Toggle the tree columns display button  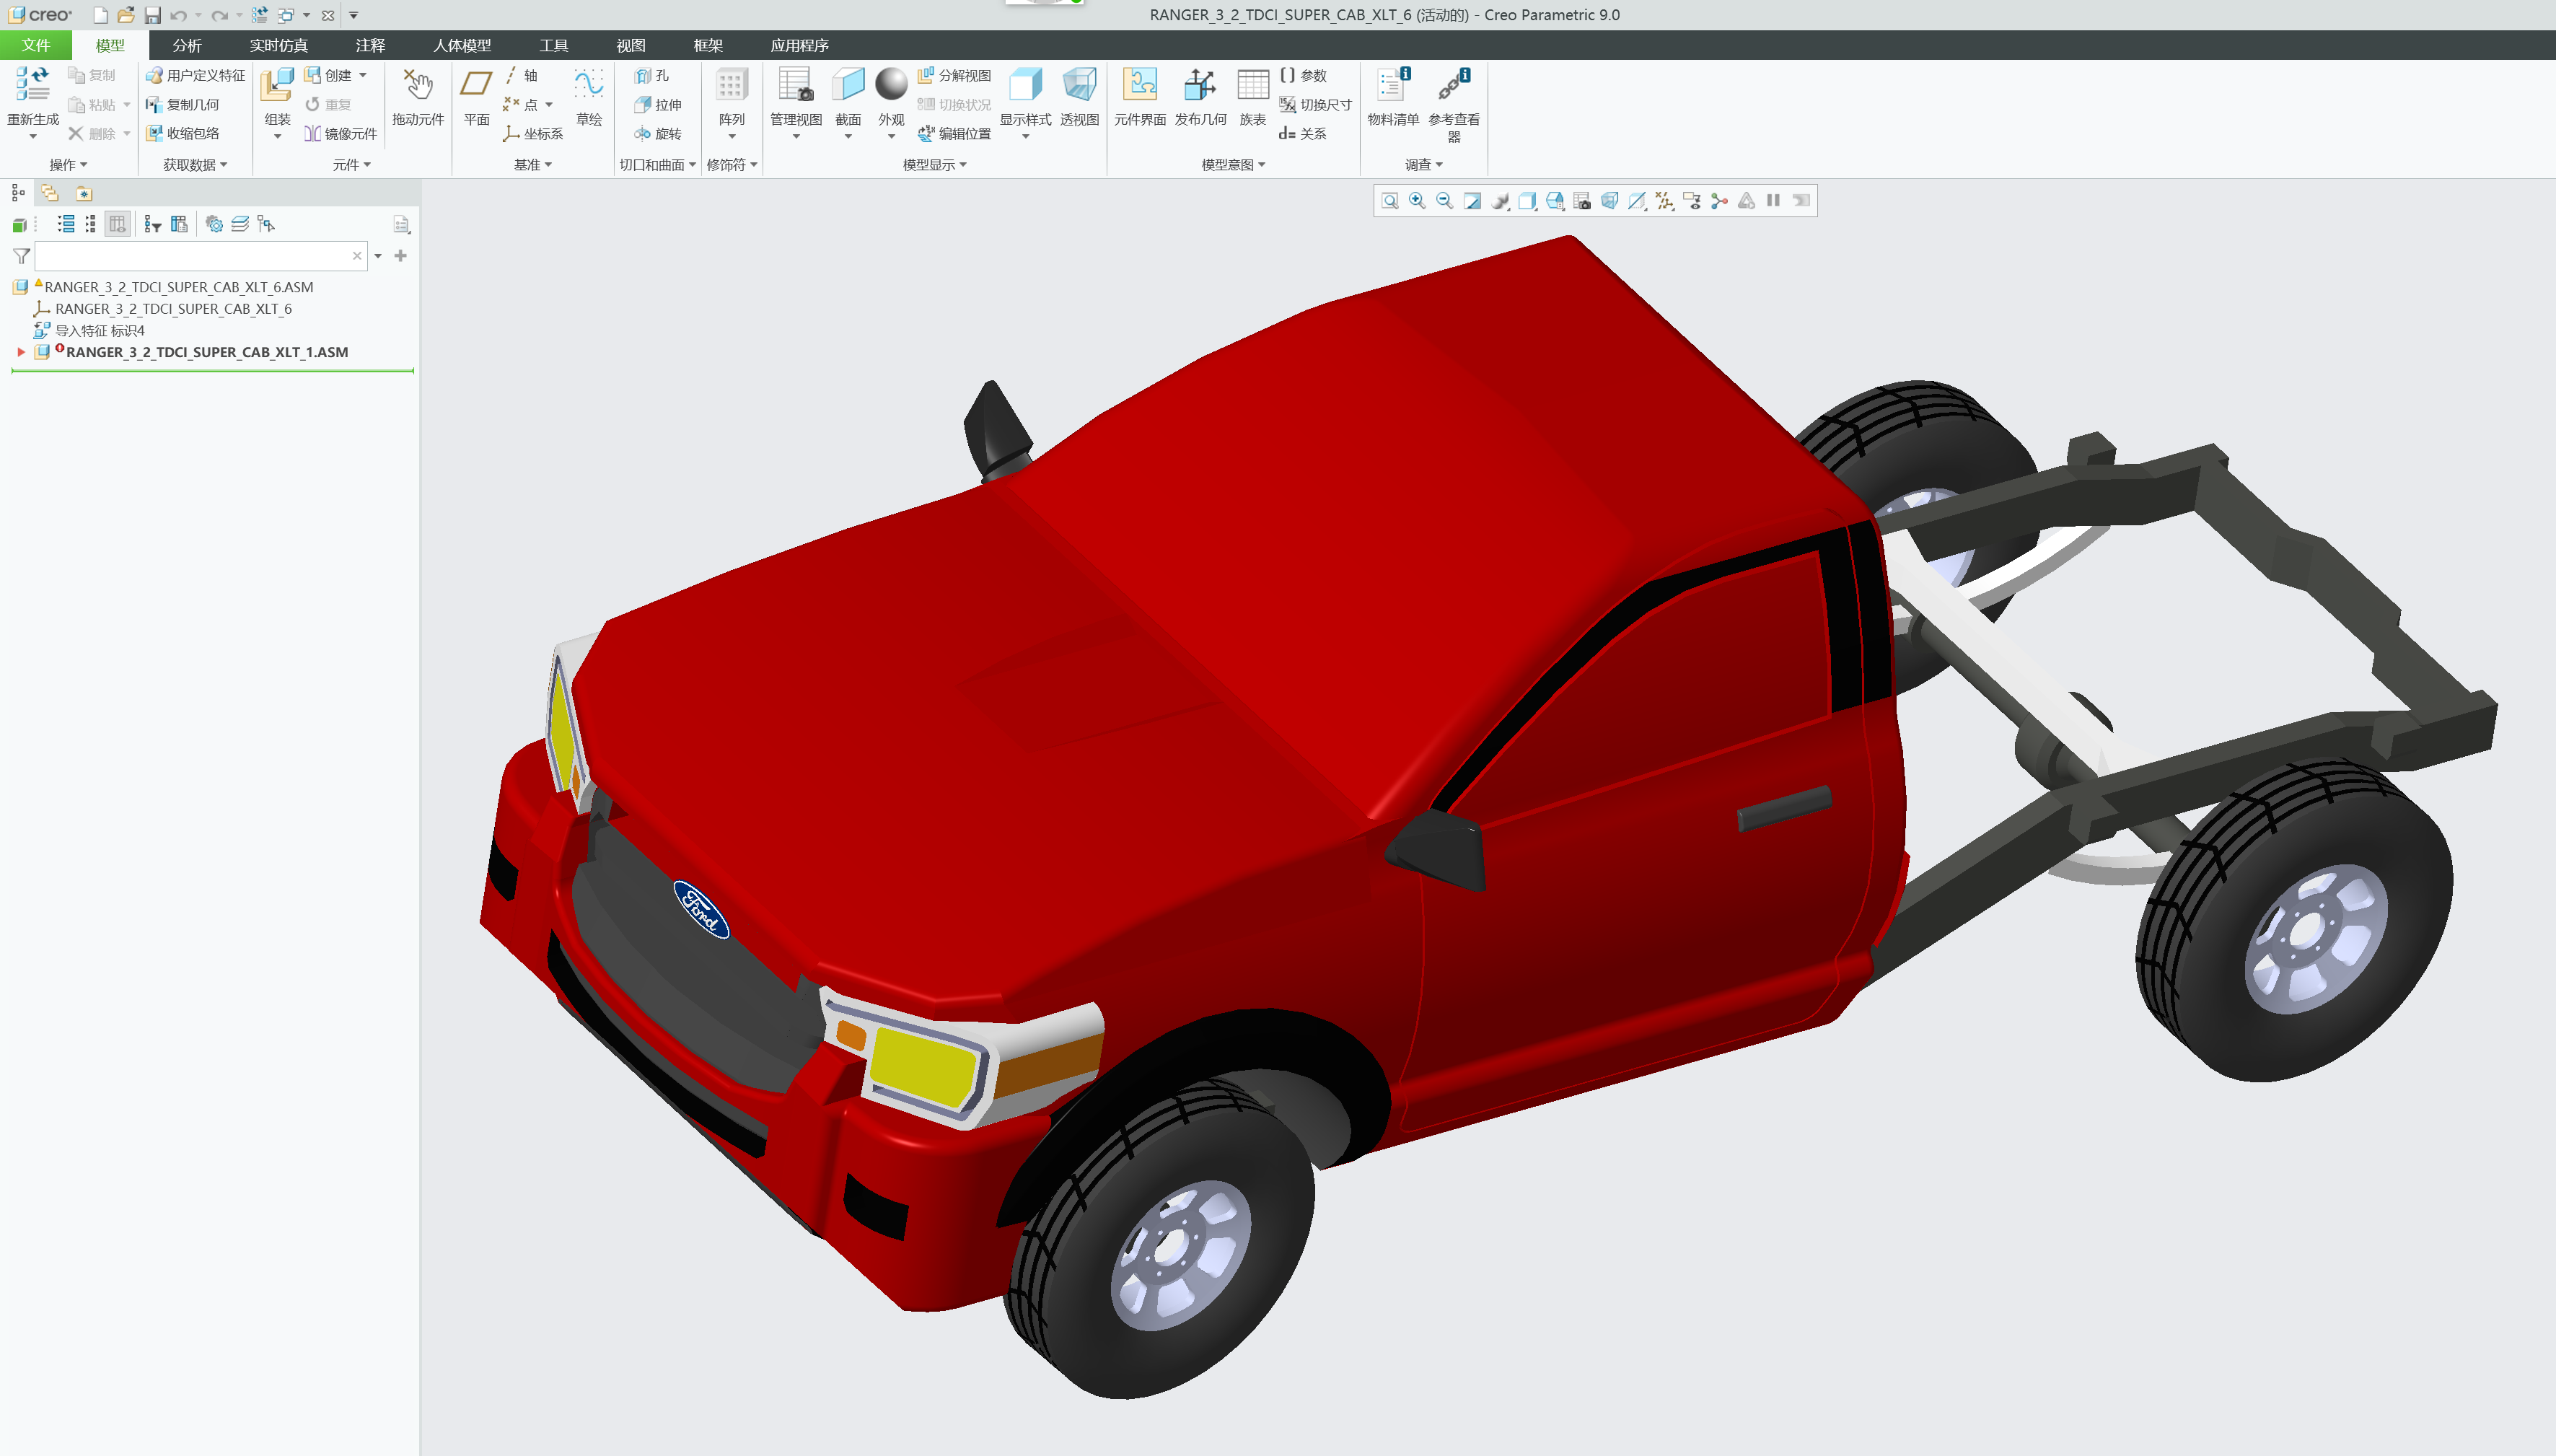(117, 224)
